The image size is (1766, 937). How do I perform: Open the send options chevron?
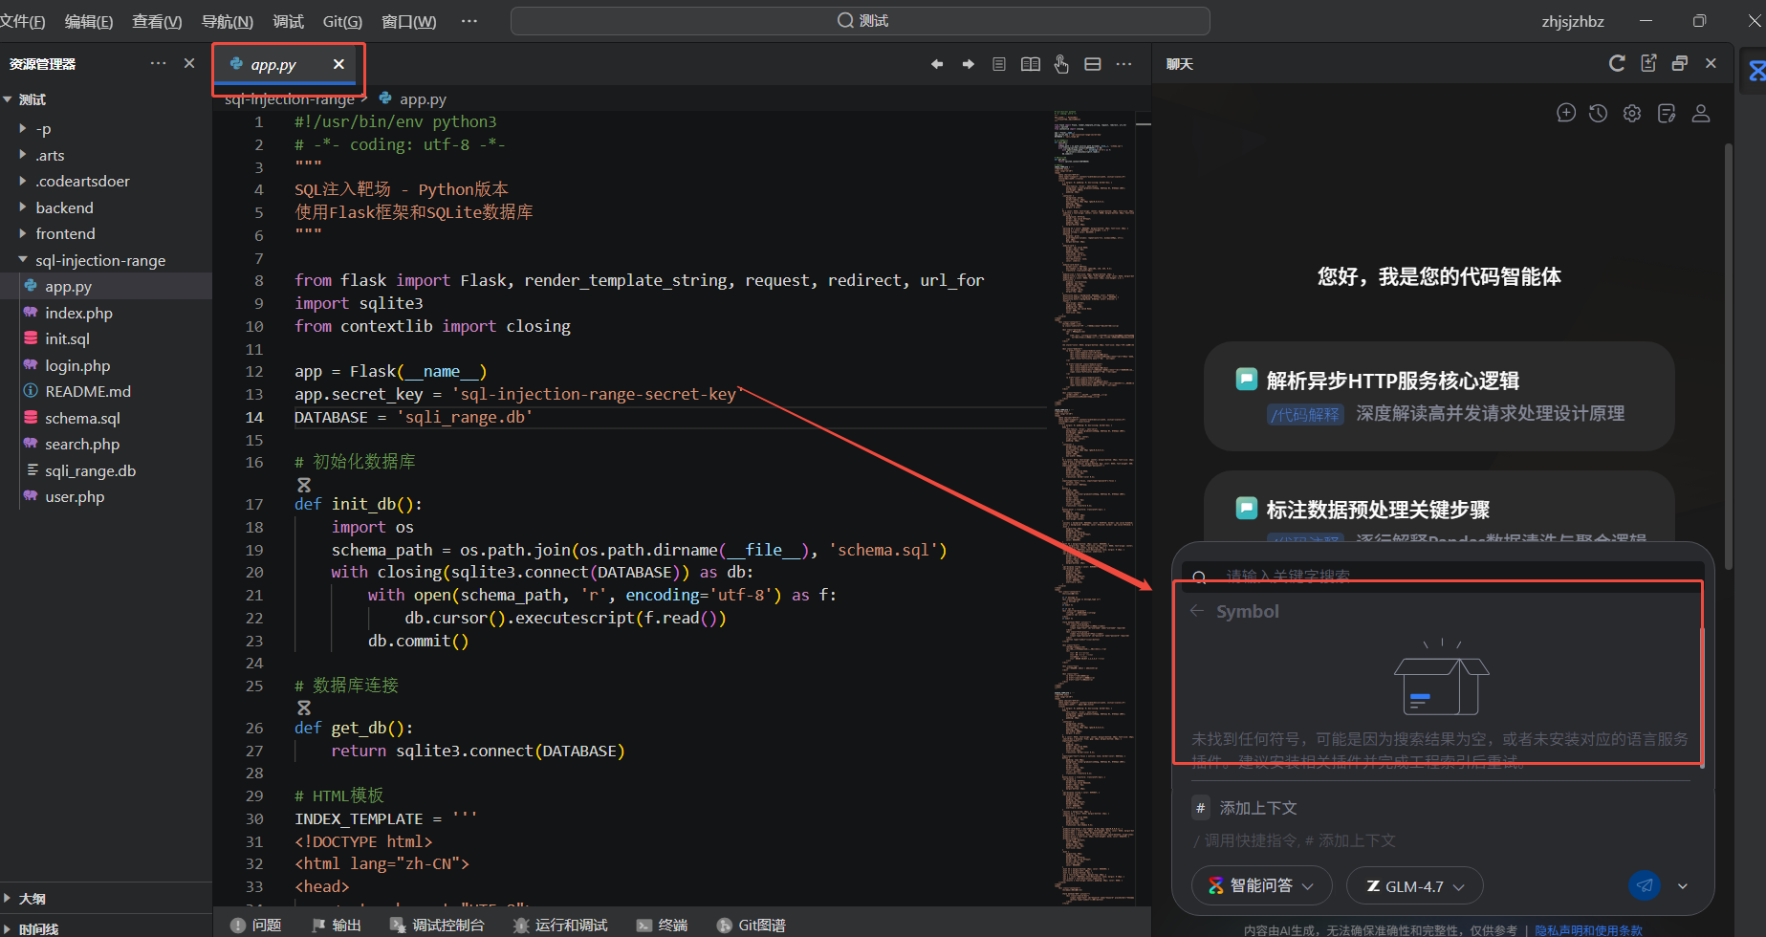point(1682,886)
